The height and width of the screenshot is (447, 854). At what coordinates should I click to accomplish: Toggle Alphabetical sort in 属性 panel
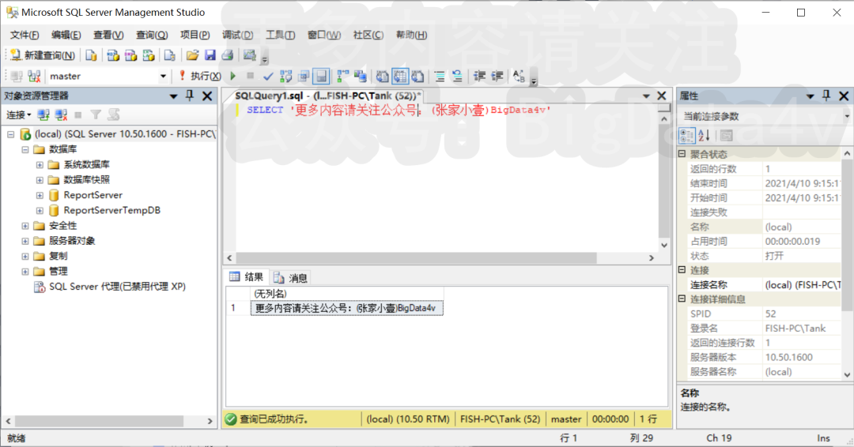click(x=705, y=135)
